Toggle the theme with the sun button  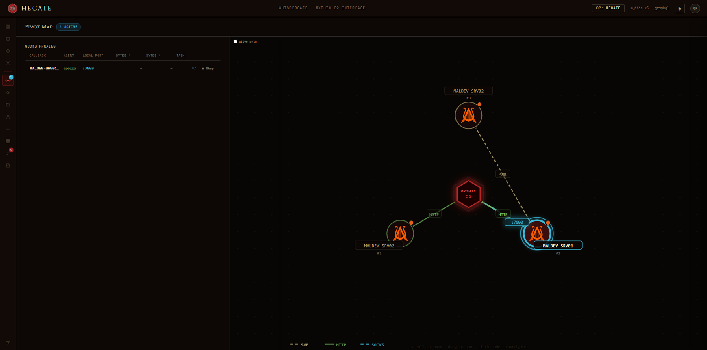[679, 8]
